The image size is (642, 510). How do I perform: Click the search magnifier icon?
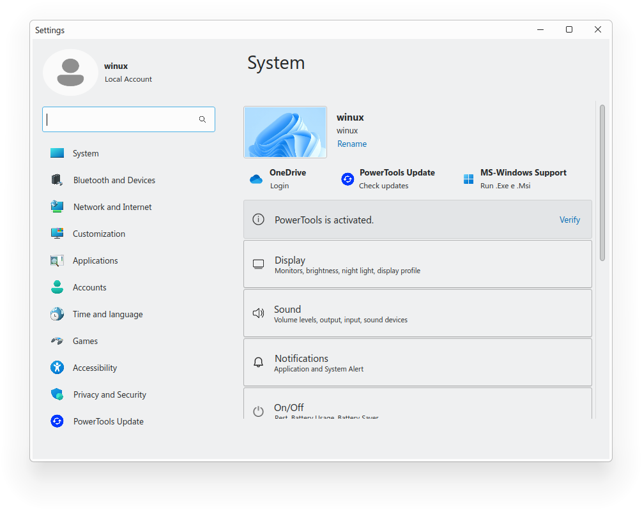(203, 119)
